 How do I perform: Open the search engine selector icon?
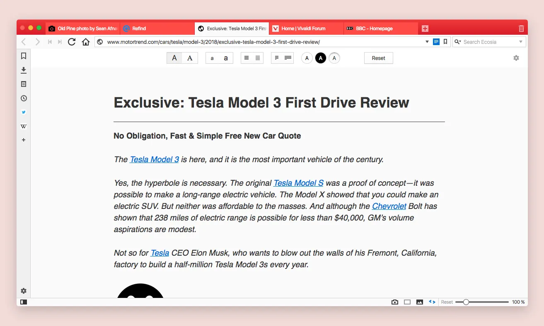click(x=458, y=42)
